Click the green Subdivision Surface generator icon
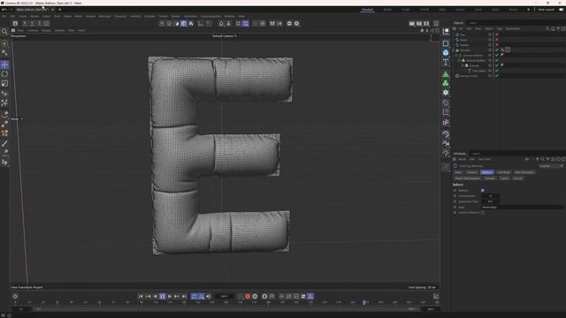The height and width of the screenshot is (318, 566). [446, 74]
